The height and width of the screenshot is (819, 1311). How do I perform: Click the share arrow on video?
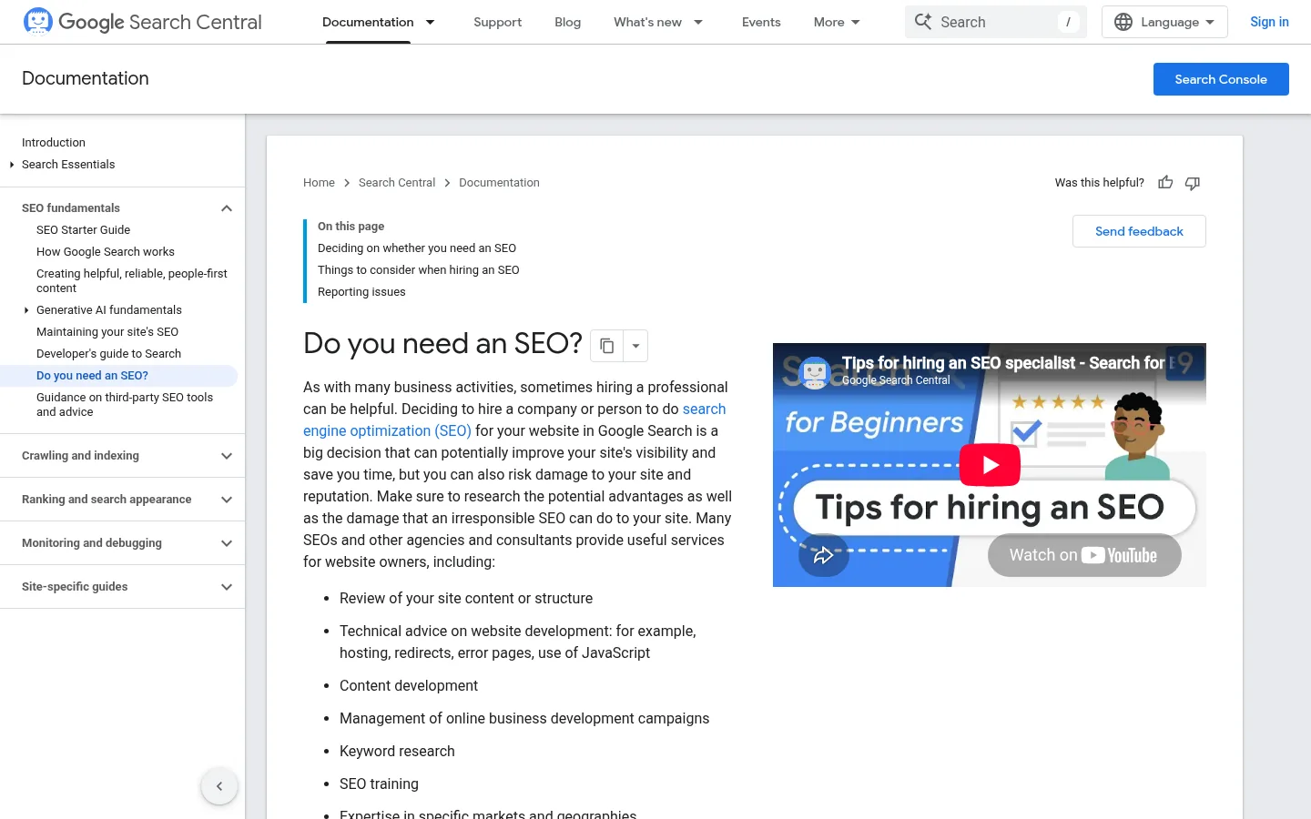824,555
